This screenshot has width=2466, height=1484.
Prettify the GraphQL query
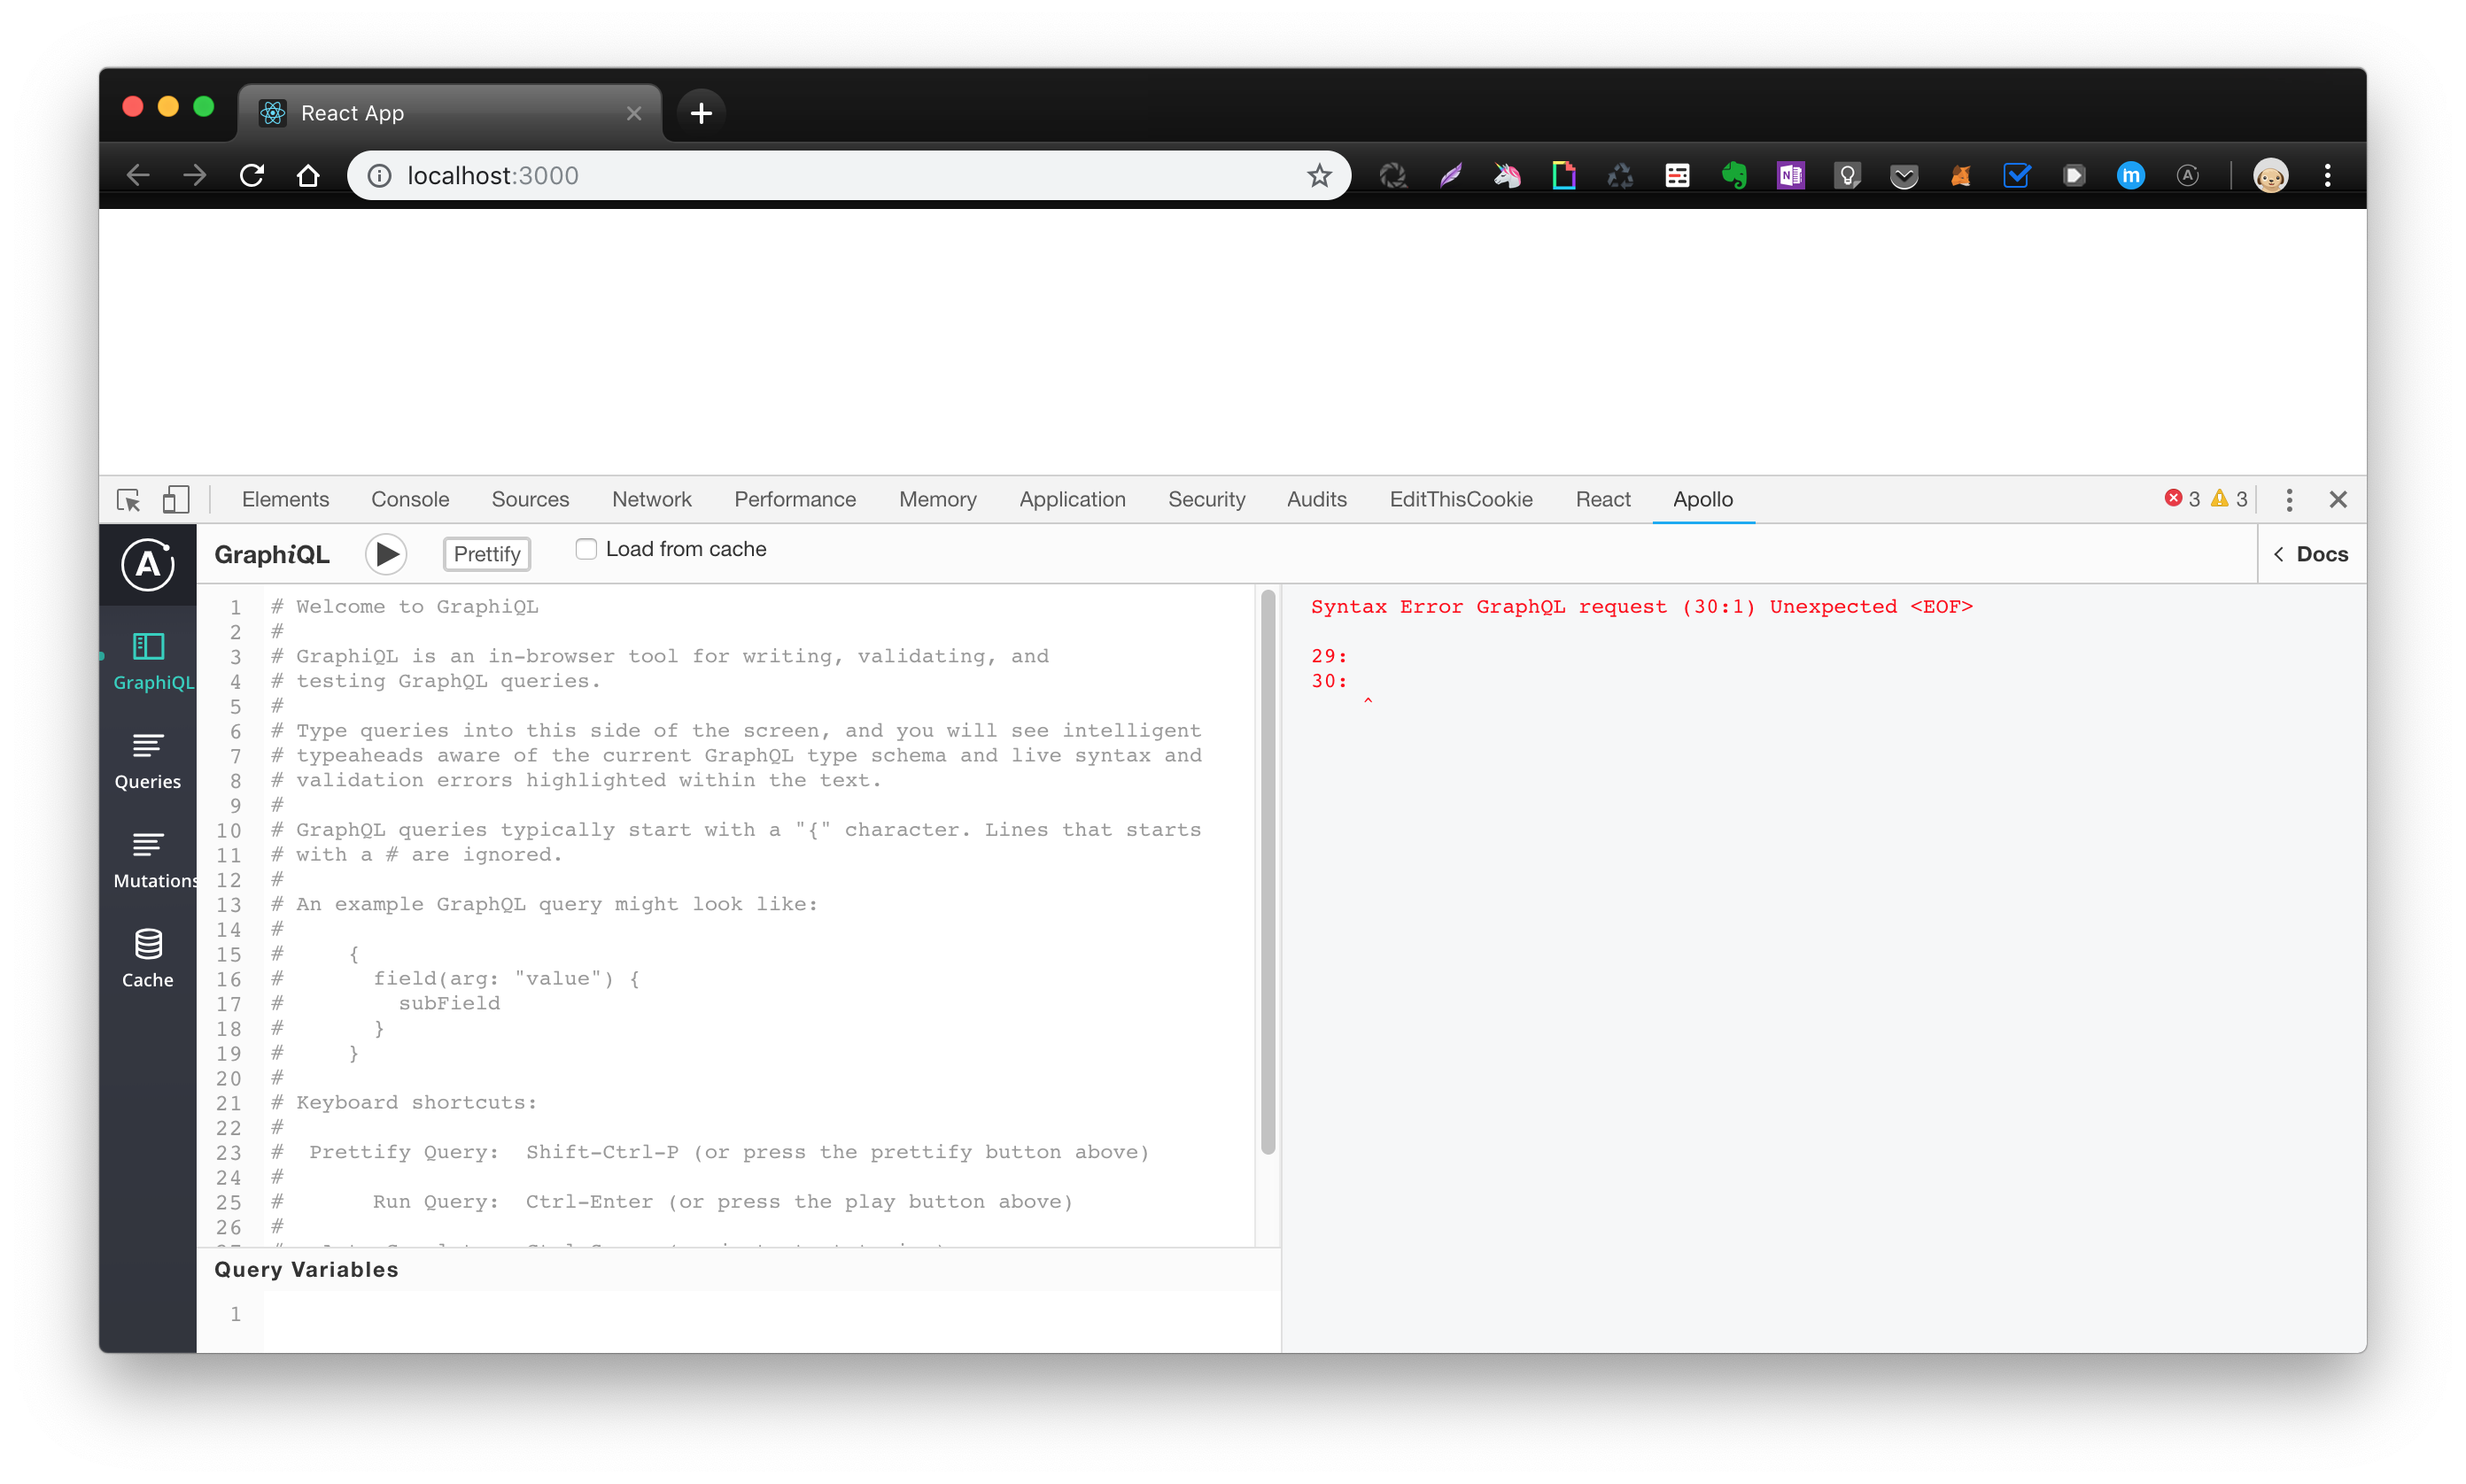pos(486,553)
